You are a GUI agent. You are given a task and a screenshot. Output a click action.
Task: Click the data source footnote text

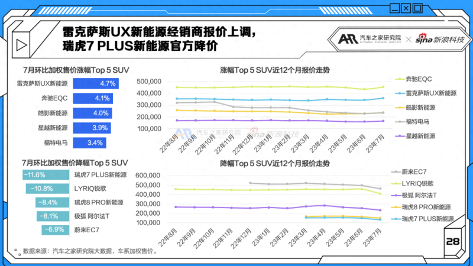[x=90, y=251]
